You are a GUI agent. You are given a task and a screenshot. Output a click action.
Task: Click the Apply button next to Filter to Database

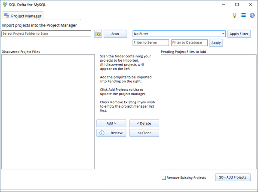tap(216, 43)
